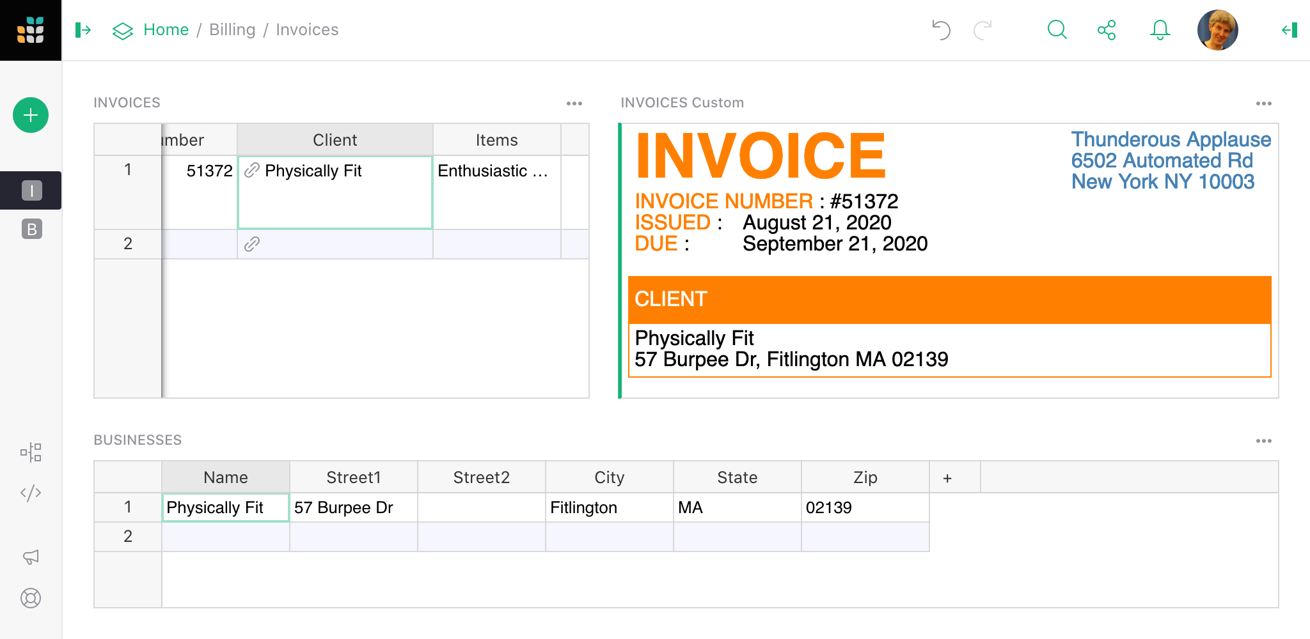
Task: Undo the last change
Action: pos(940,29)
